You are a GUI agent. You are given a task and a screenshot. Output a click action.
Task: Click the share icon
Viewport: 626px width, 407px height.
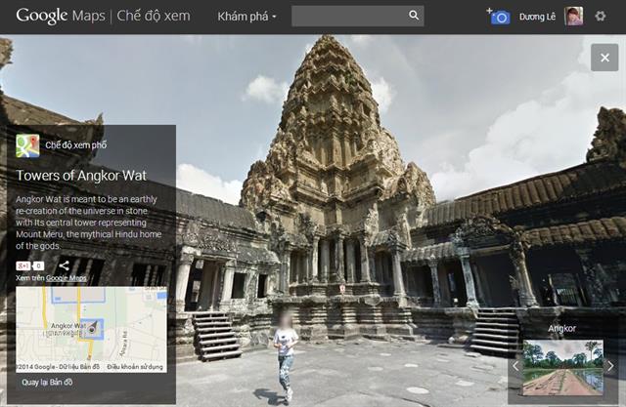click(x=64, y=265)
